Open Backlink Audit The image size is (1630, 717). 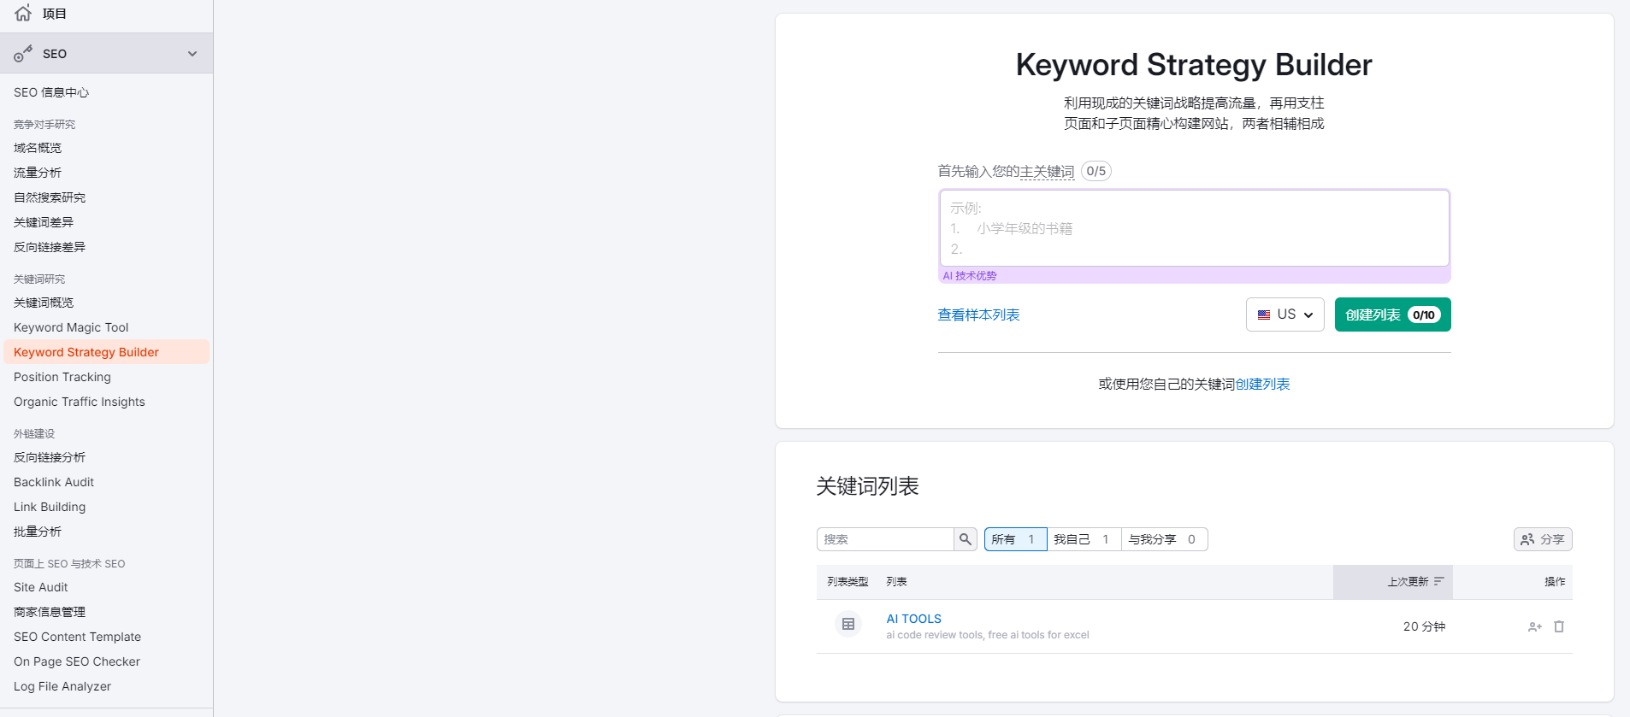[54, 482]
